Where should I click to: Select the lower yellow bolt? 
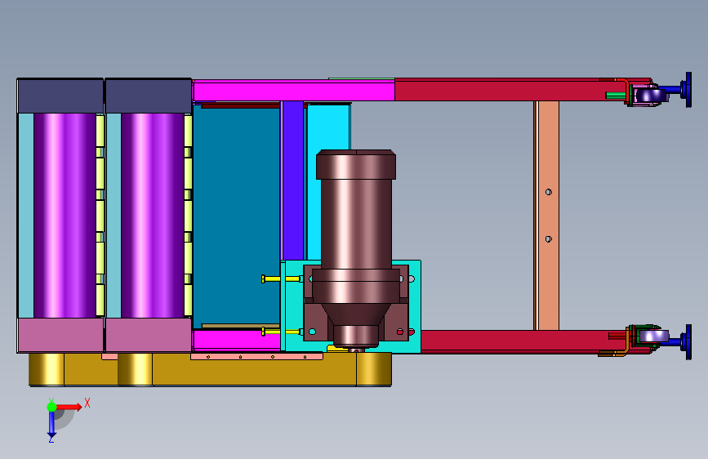pyautogui.click(x=281, y=332)
